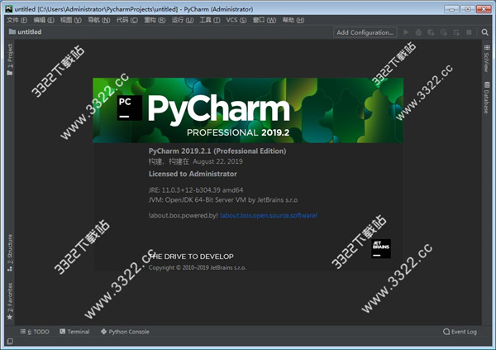Image resolution: width=496 pixels, height=350 pixels.
Task: Open the 工具(T) menu
Action: coord(210,20)
